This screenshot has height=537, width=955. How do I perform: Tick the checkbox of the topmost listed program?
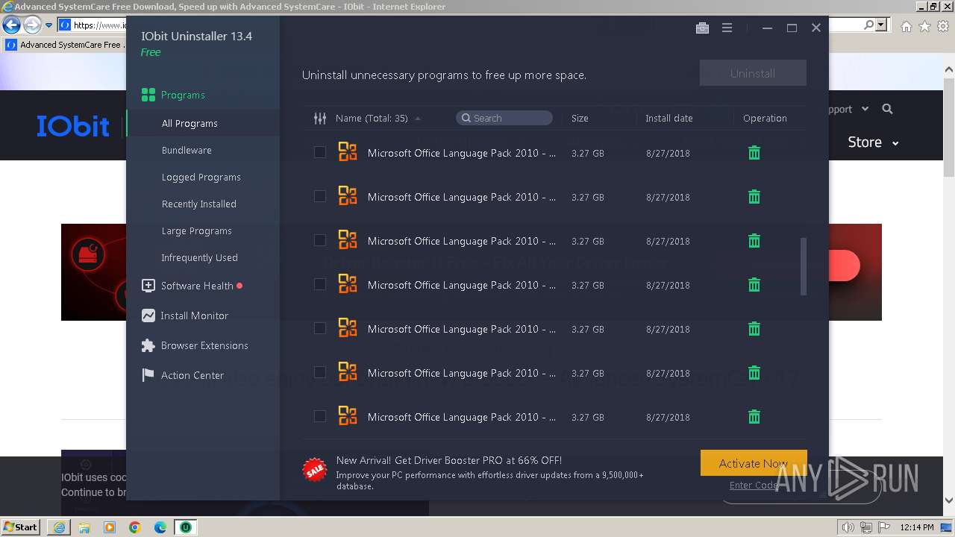point(320,152)
